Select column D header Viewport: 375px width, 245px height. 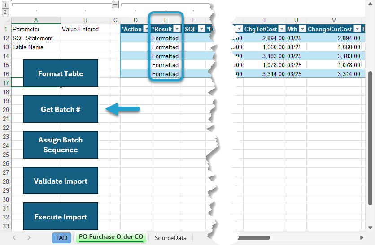coord(135,20)
